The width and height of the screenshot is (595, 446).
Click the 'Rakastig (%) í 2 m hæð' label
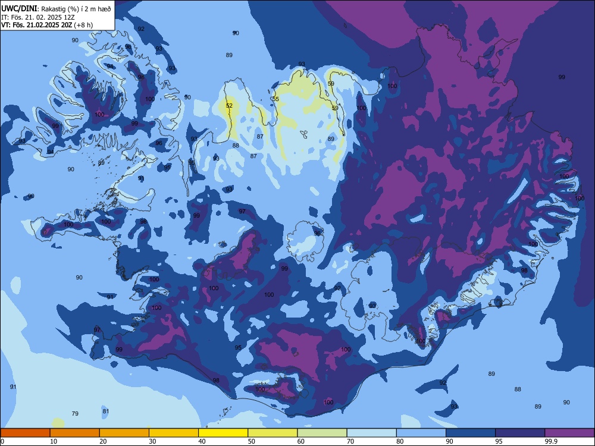(x=76, y=9)
